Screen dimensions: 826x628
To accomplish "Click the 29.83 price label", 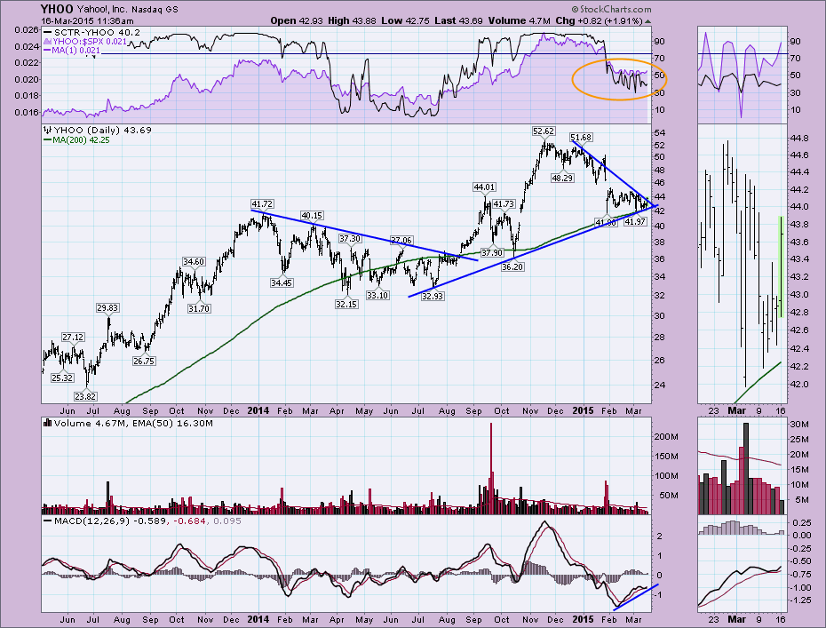I will pos(107,308).
